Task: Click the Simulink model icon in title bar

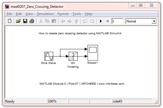Action: pos(7,7)
